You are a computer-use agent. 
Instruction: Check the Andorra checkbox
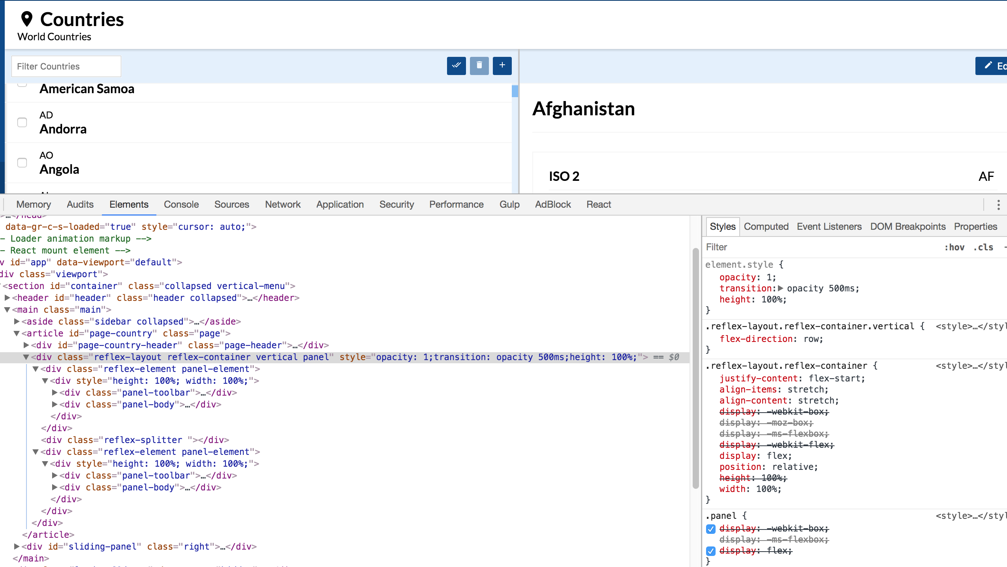(22, 122)
